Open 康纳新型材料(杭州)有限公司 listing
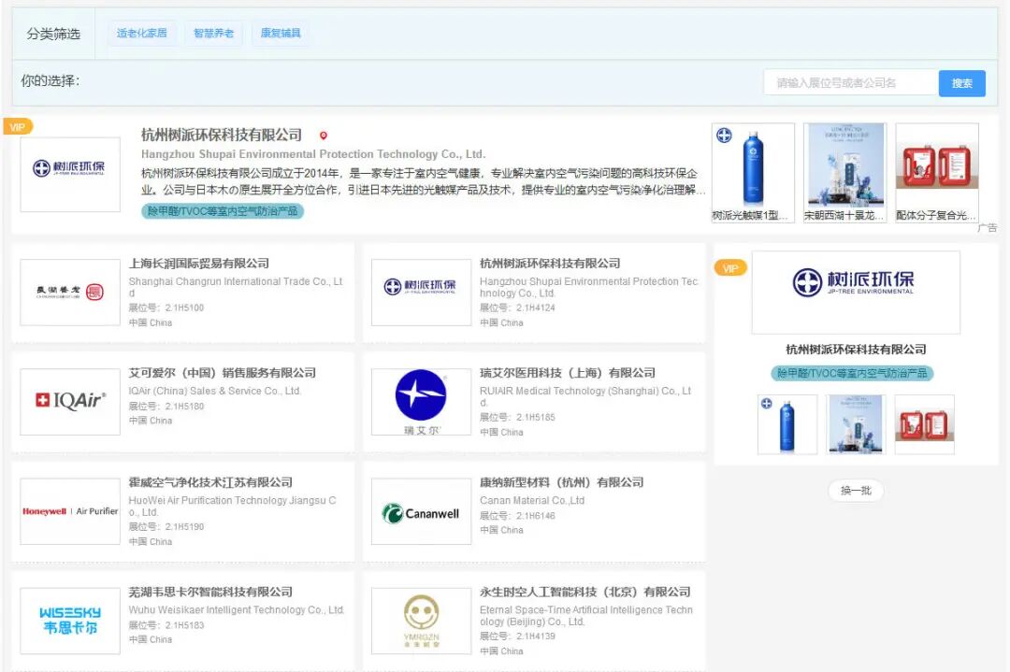Viewport: 1010px width, 672px height. pos(562,482)
